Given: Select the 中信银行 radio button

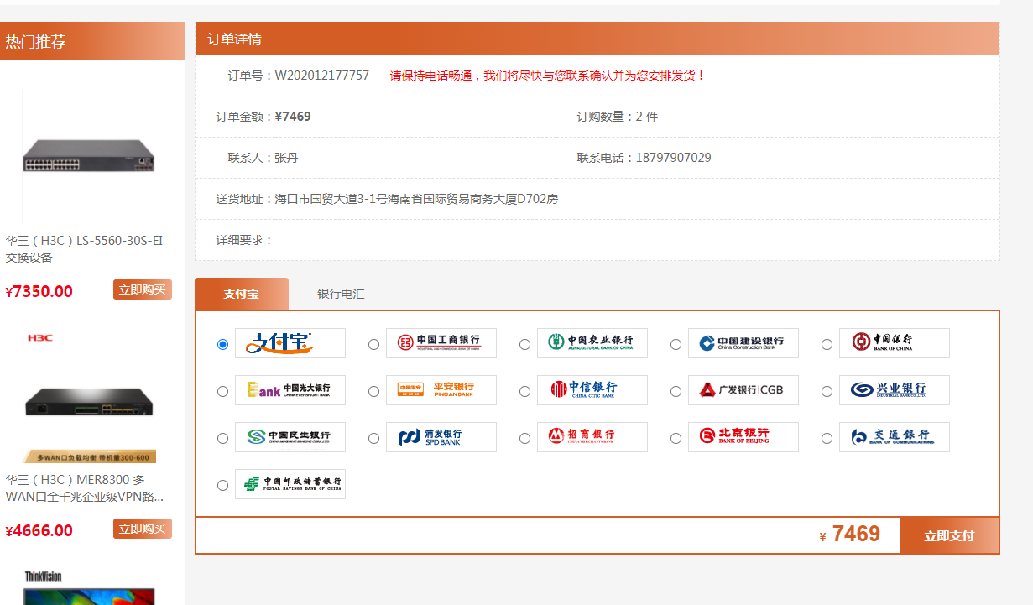Looking at the screenshot, I should pyautogui.click(x=524, y=391).
